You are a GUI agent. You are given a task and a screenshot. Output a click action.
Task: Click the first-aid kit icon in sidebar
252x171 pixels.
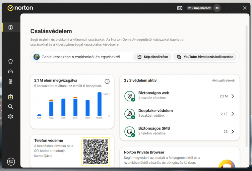(x=11, y=97)
